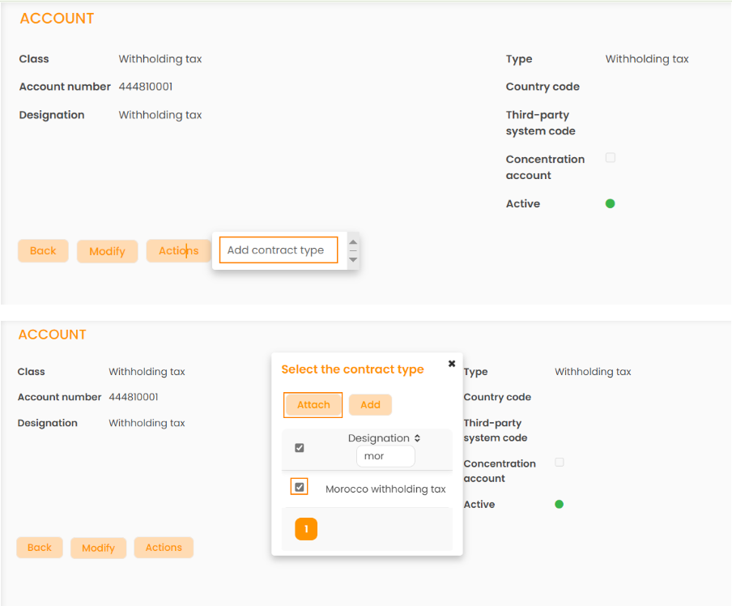Click the scrollbar thumb in the Add contract type list
This screenshot has width=732, height=606.
coord(353,251)
